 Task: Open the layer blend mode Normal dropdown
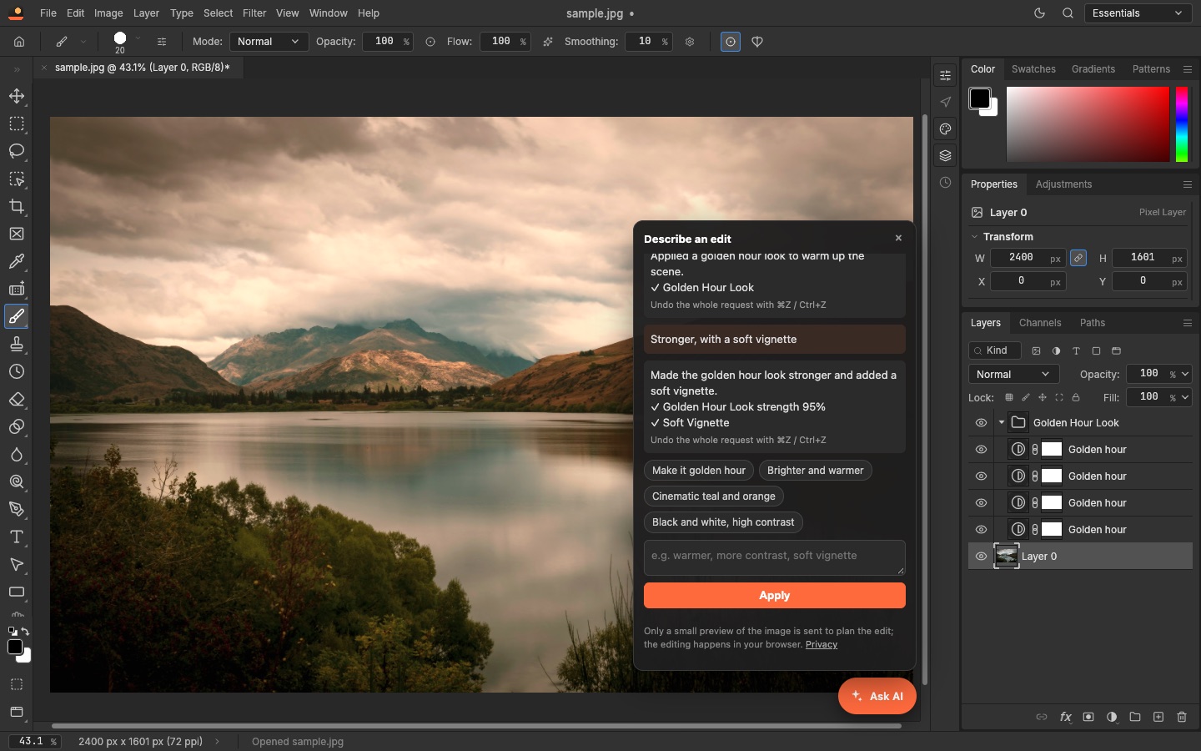pyautogui.click(x=1013, y=375)
